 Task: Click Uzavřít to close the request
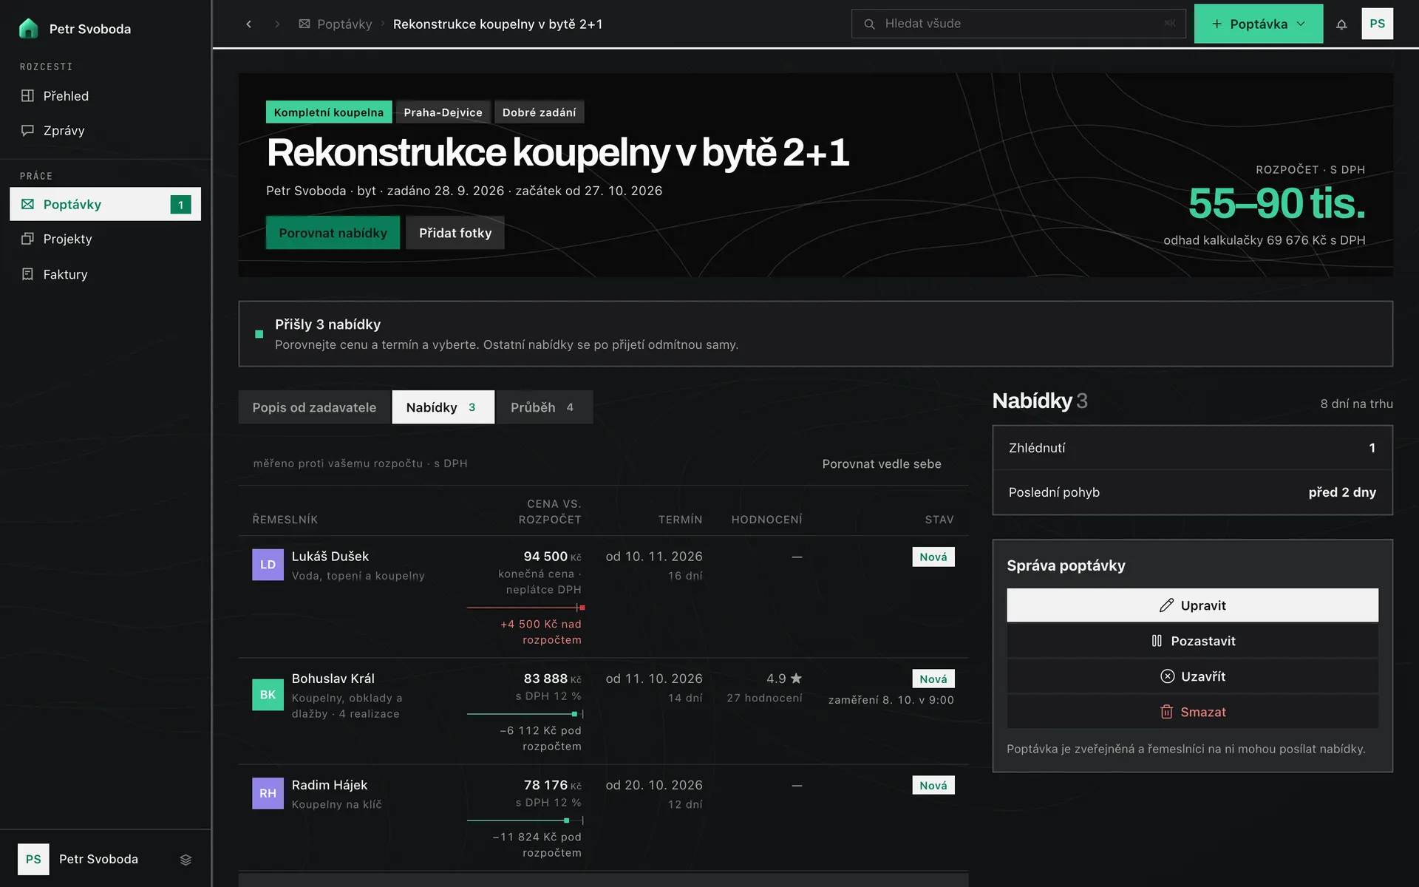click(1192, 676)
